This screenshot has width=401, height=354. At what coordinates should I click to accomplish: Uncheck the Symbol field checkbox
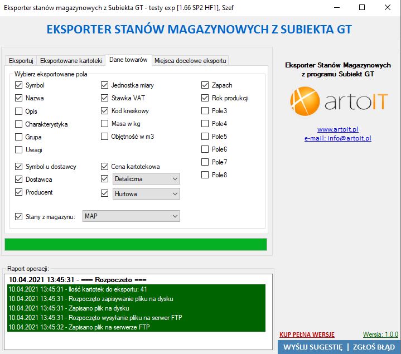click(20, 85)
